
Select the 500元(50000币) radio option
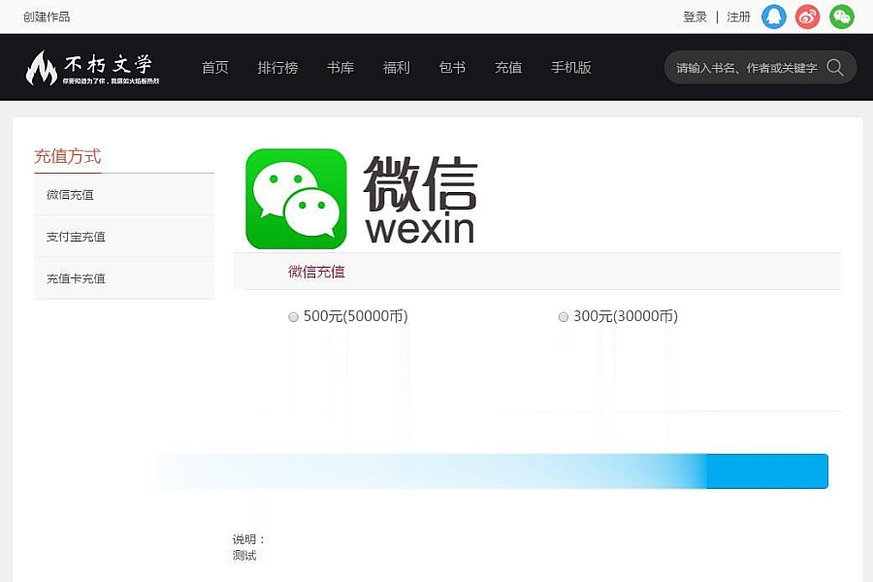click(x=293, y=317)
